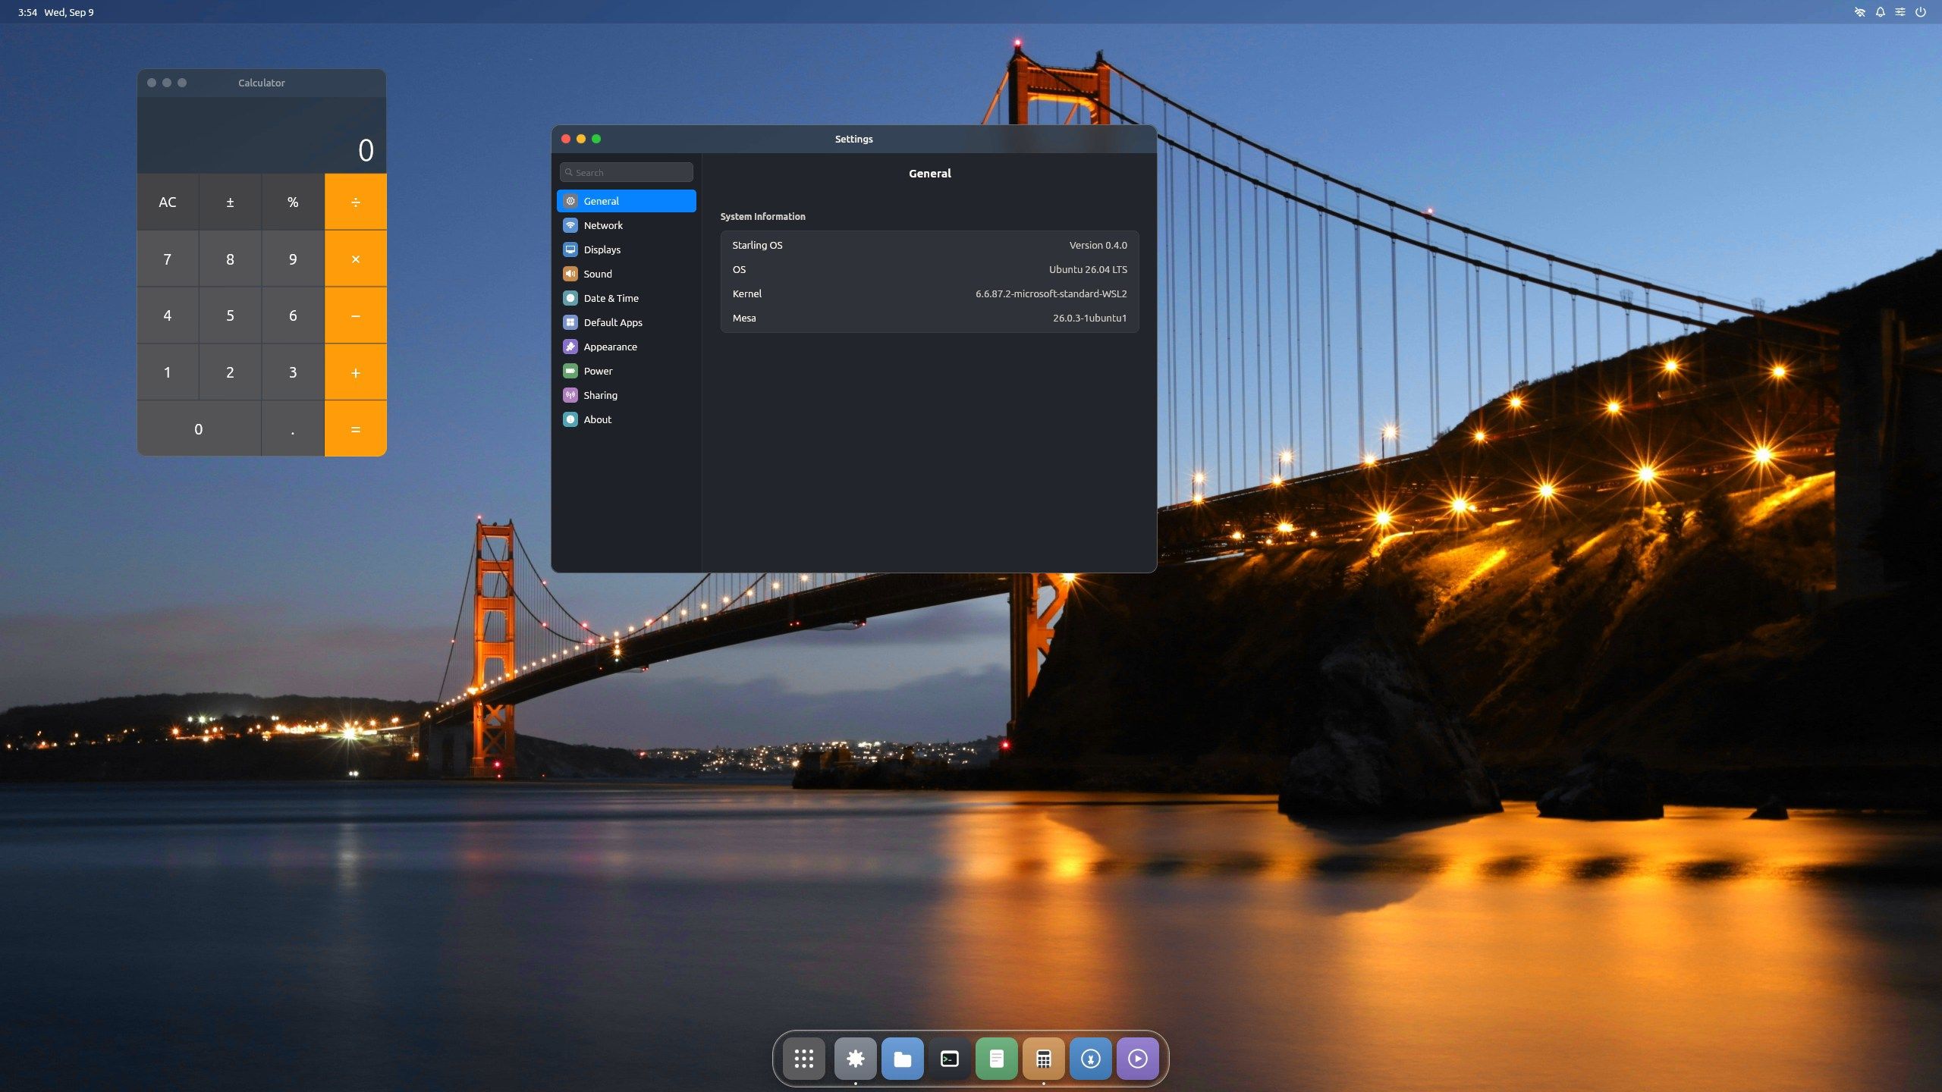Click the Starling OS Version 0.4.0 row
The width and height of the screenshot is (1942, 1092).
pyautogui.click(x=929, y=245)
